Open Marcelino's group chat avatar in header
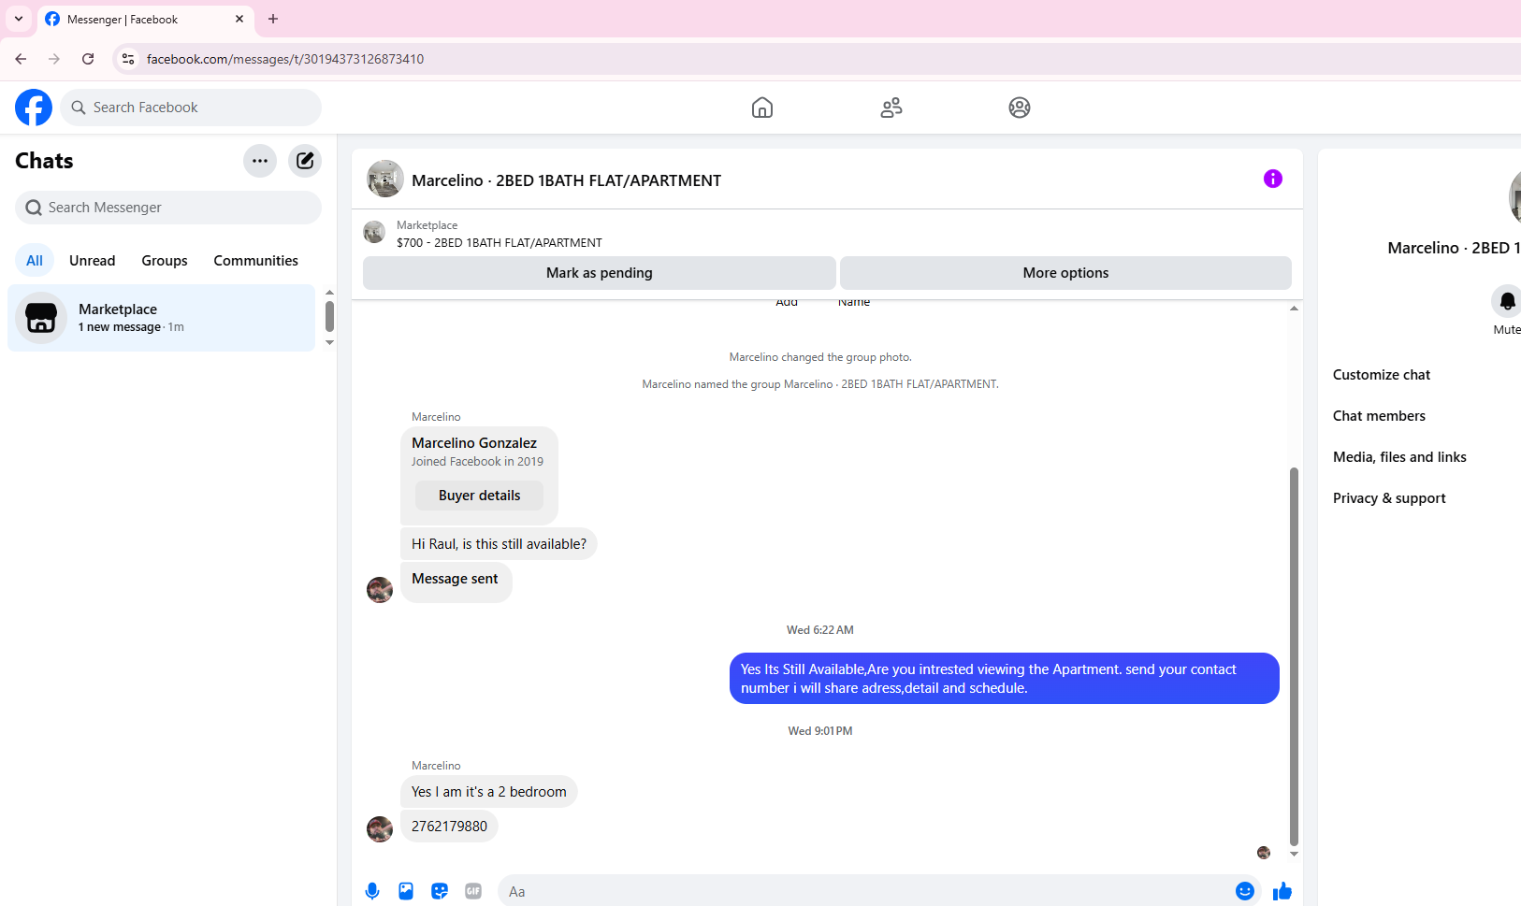 (385, 179)
